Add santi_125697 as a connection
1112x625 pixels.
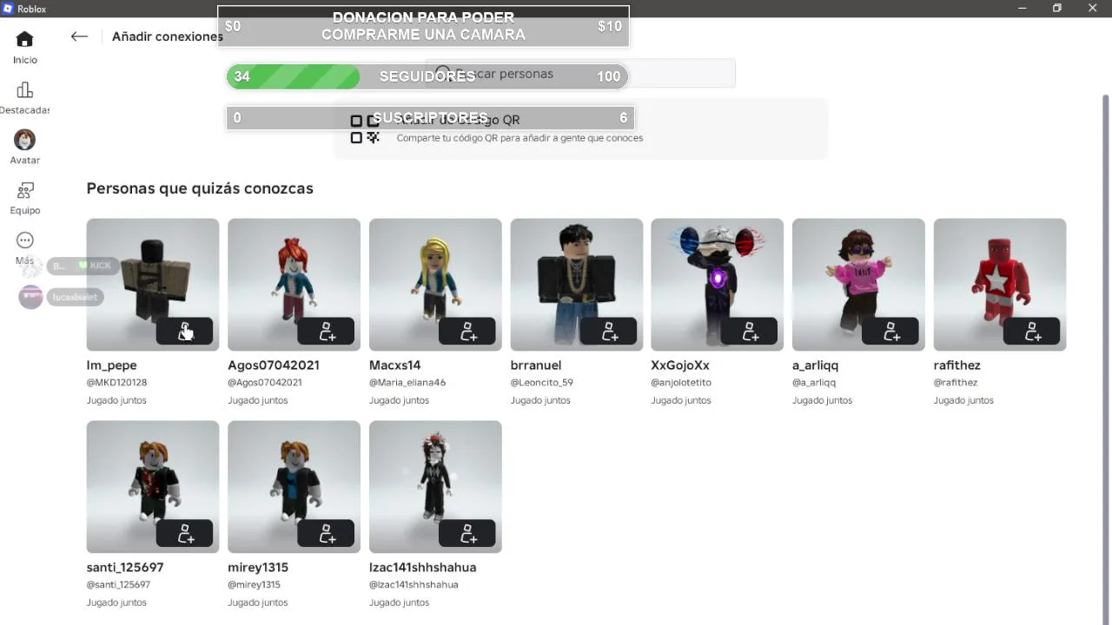[x=185, y=534]
